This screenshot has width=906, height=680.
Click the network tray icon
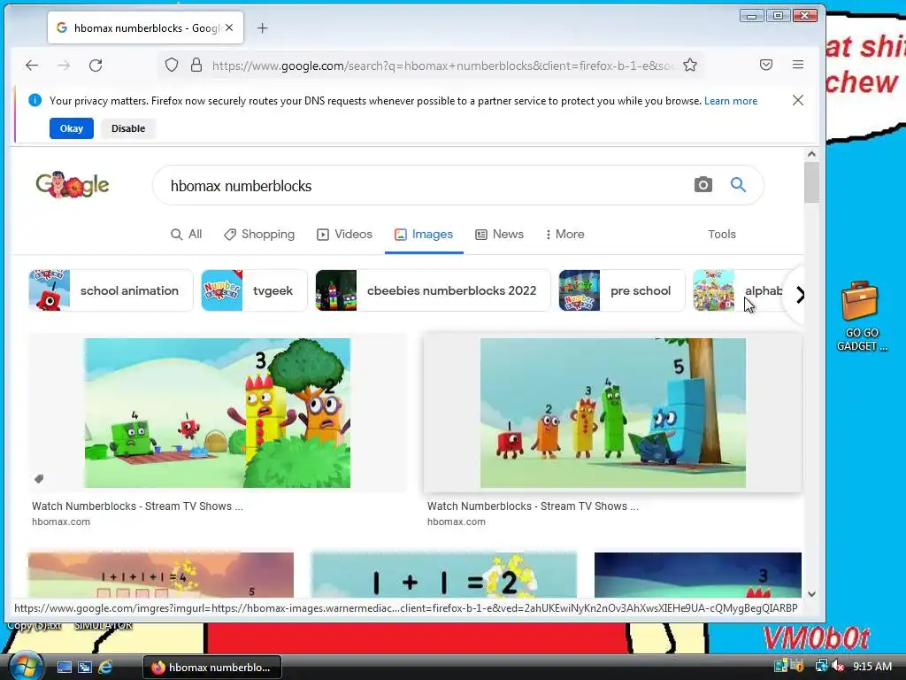pyautogui.click(x=821, y=666)
